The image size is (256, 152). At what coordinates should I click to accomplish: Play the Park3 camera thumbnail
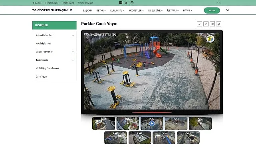pos(152,123)
